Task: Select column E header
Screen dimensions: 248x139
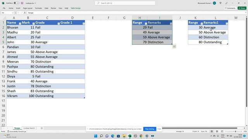Action: [93, 18]
